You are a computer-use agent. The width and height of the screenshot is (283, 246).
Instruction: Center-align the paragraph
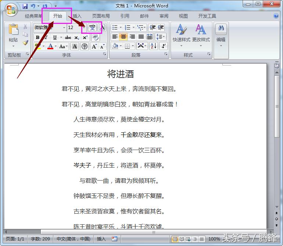(123, 37)
